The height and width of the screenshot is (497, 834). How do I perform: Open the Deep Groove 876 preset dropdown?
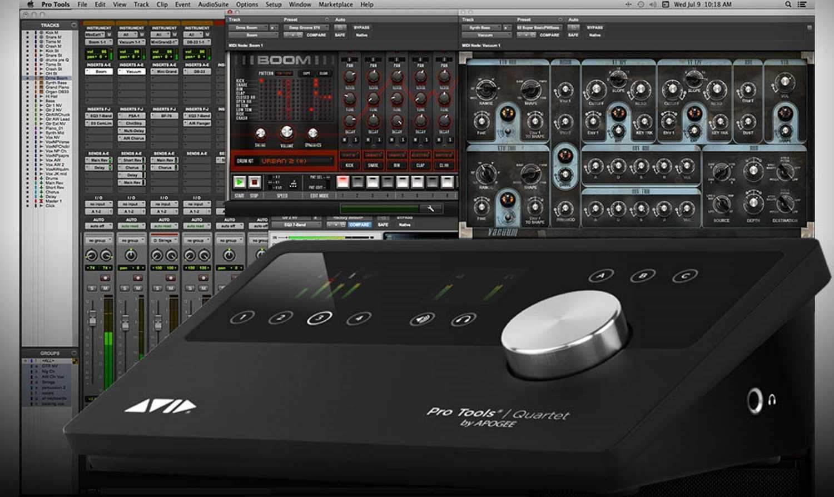point(305,27)
